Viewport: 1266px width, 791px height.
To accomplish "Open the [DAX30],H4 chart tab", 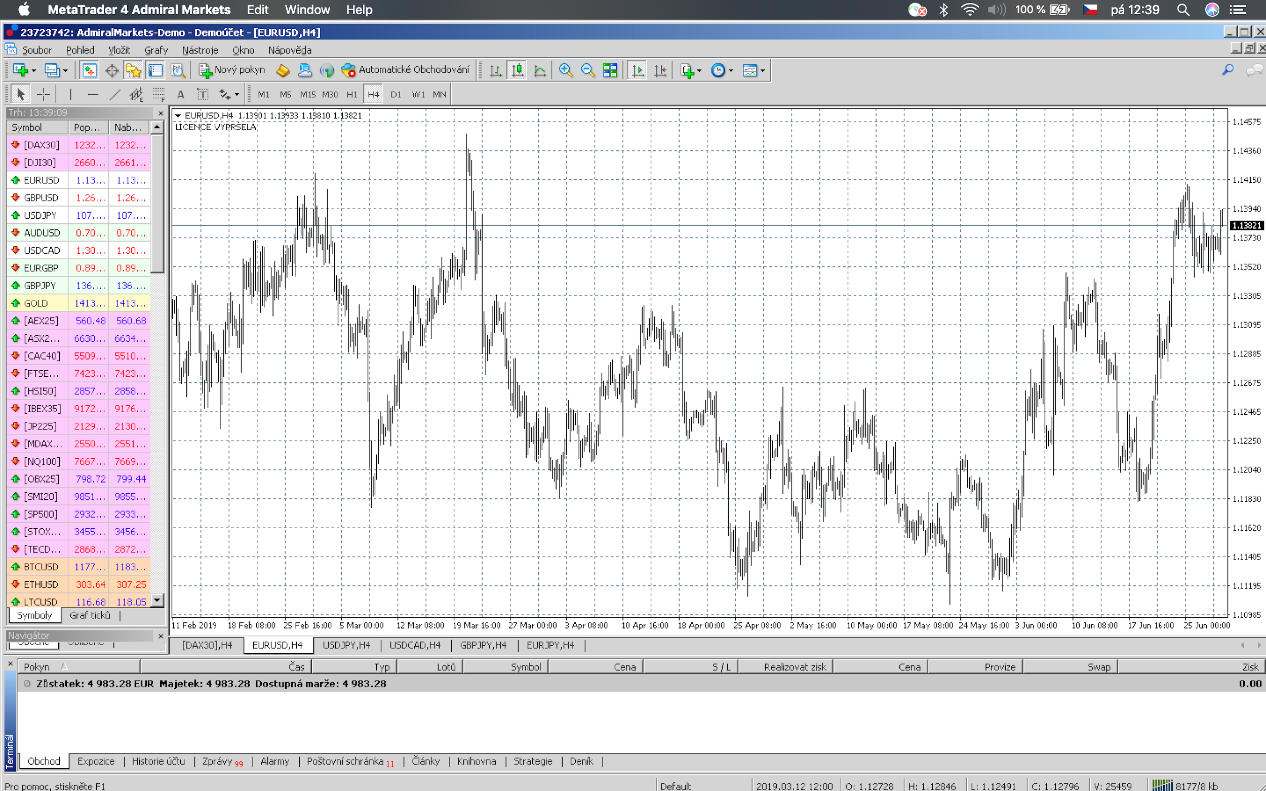I will 207,645.
